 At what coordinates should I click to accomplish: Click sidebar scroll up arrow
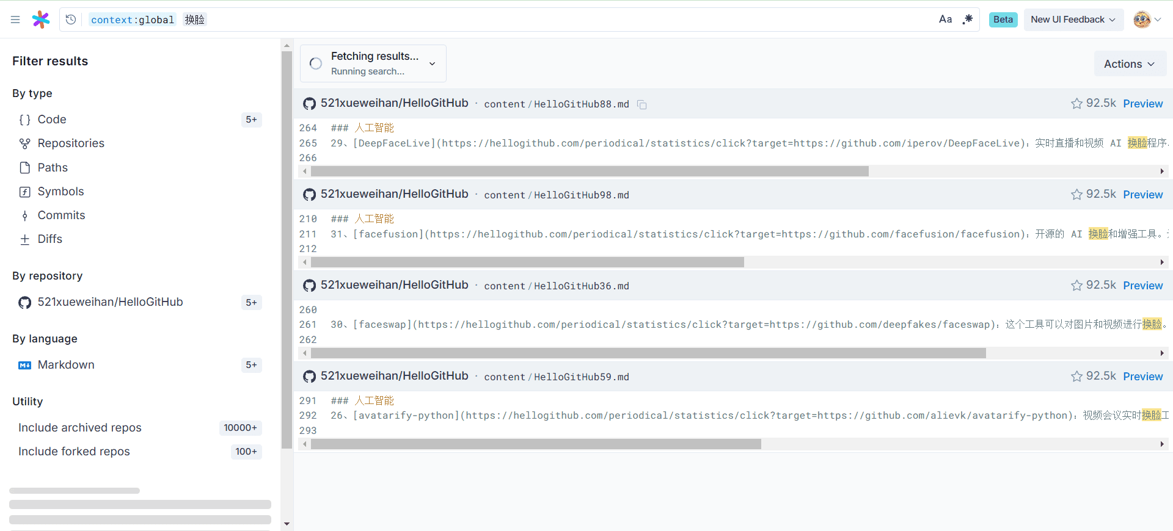pos(287,46)
